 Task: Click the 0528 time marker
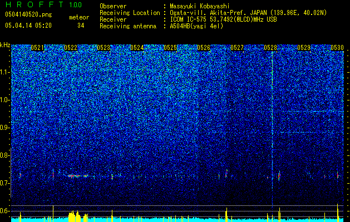pos(270,48)
